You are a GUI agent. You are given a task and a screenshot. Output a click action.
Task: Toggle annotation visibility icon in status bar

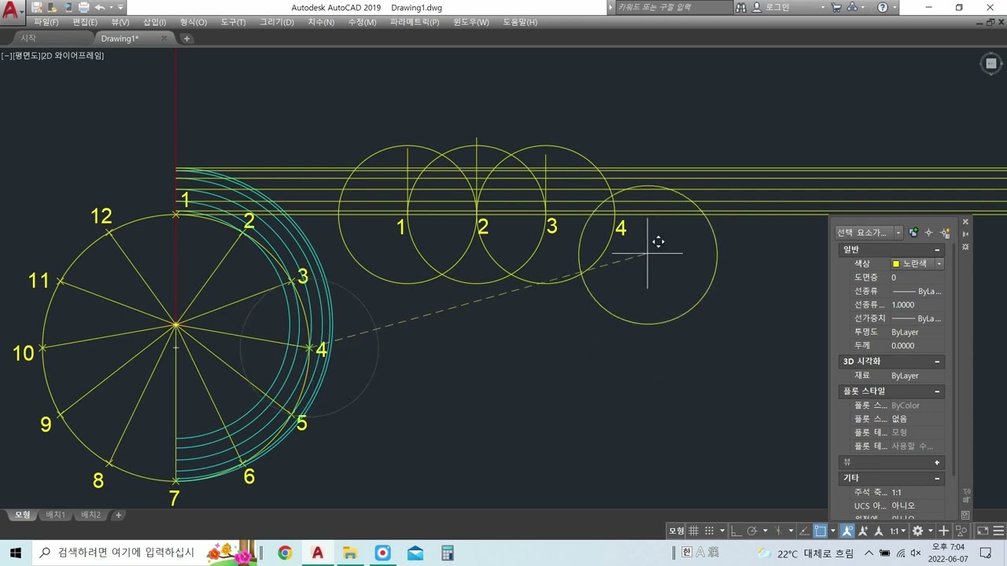pyautogui.click(x=847, y=531)
